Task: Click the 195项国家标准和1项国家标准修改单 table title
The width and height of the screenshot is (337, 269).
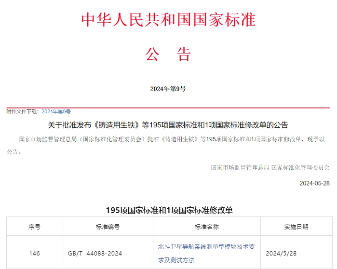Action: [169, 210]
